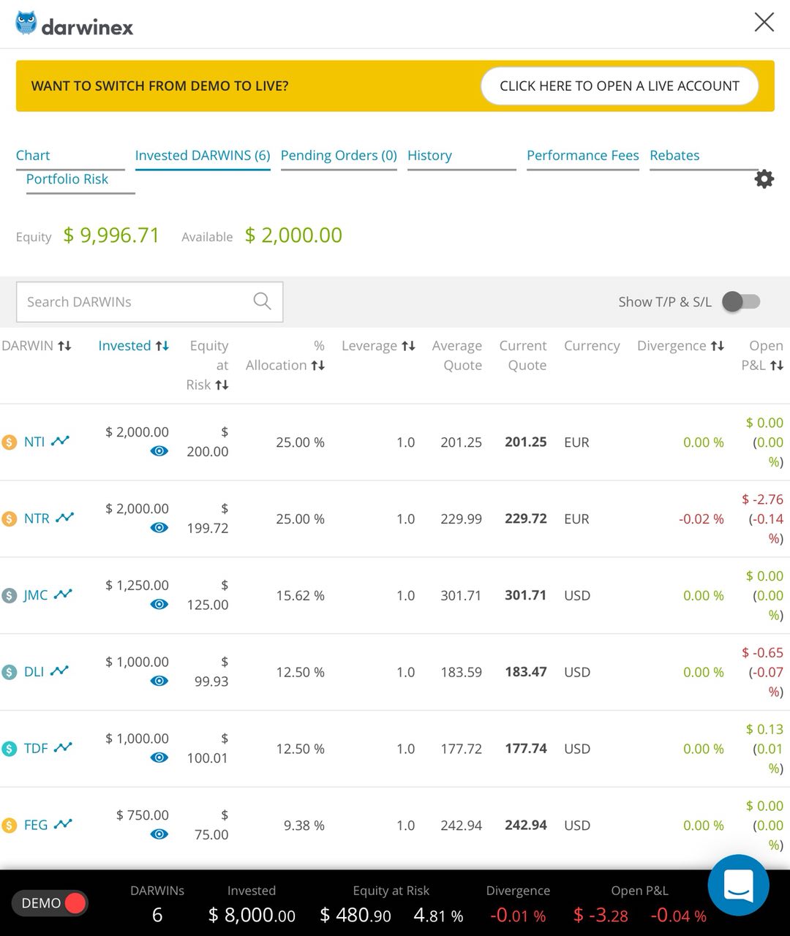Click the NTI orange coin icon
790x936 pixels.
pos(9,442)
